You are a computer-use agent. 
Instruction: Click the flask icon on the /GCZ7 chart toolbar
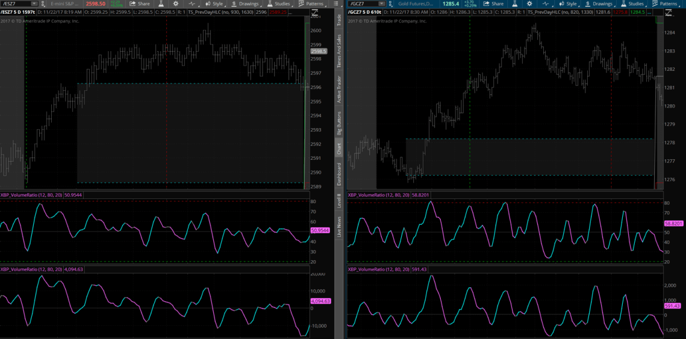click(515, 4)
